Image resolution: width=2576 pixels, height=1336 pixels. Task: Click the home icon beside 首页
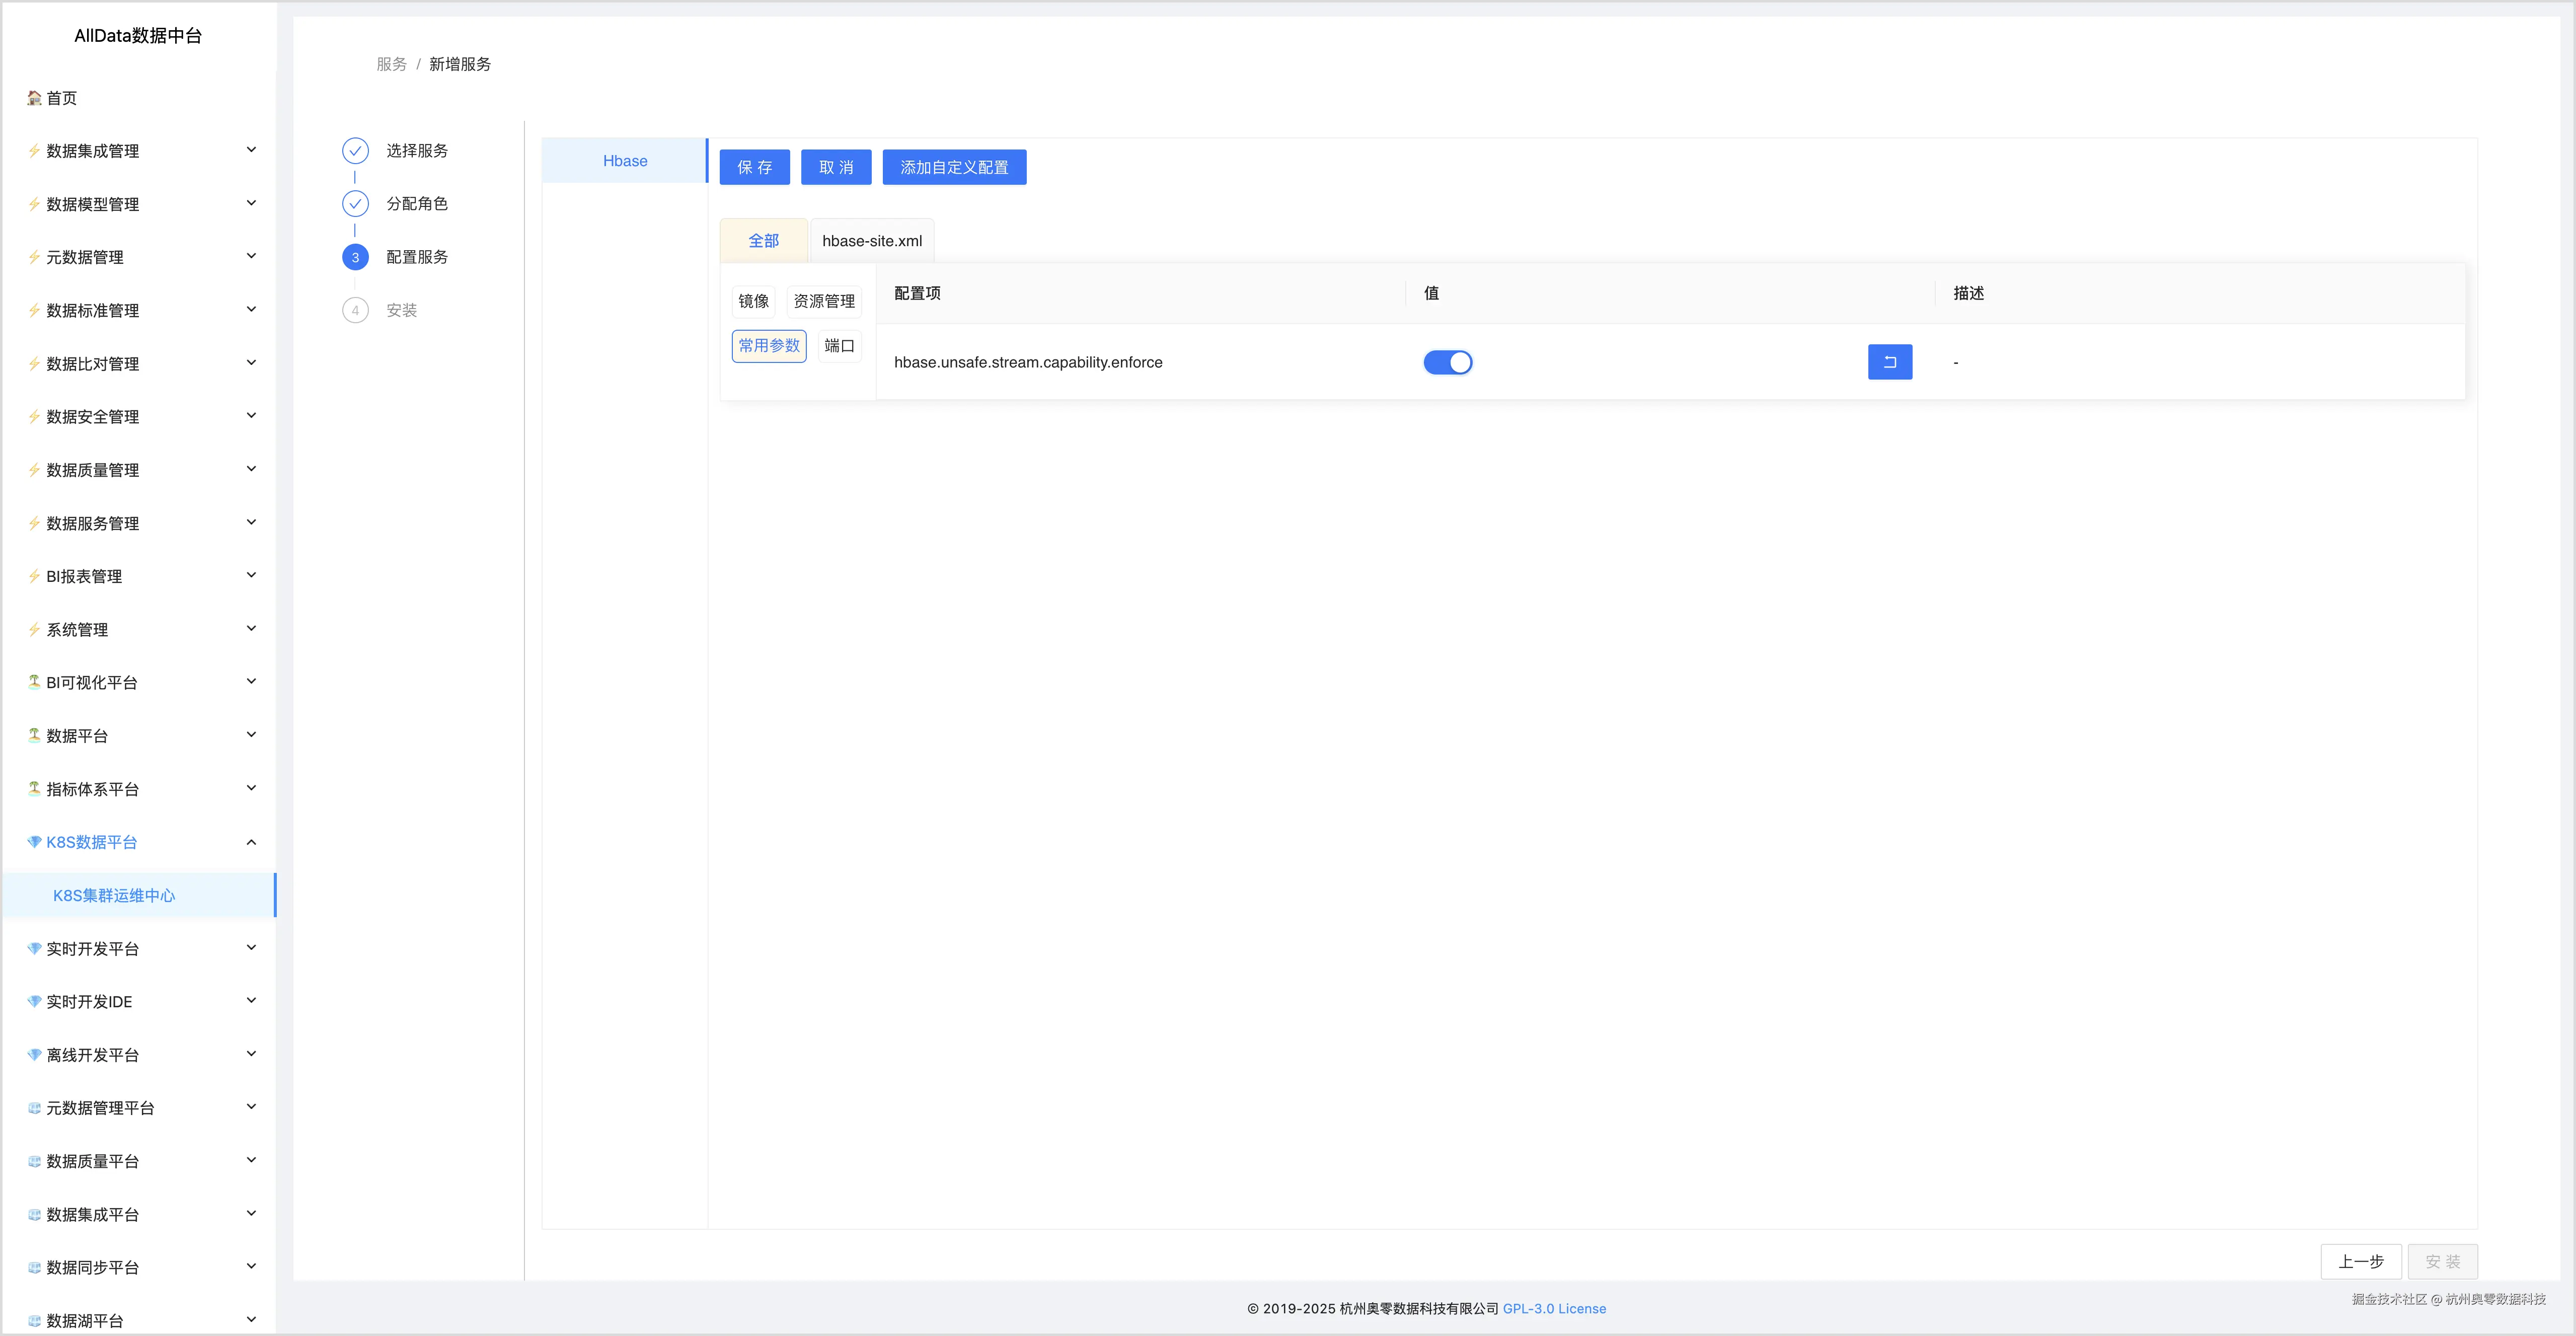(x=34, y=98)
